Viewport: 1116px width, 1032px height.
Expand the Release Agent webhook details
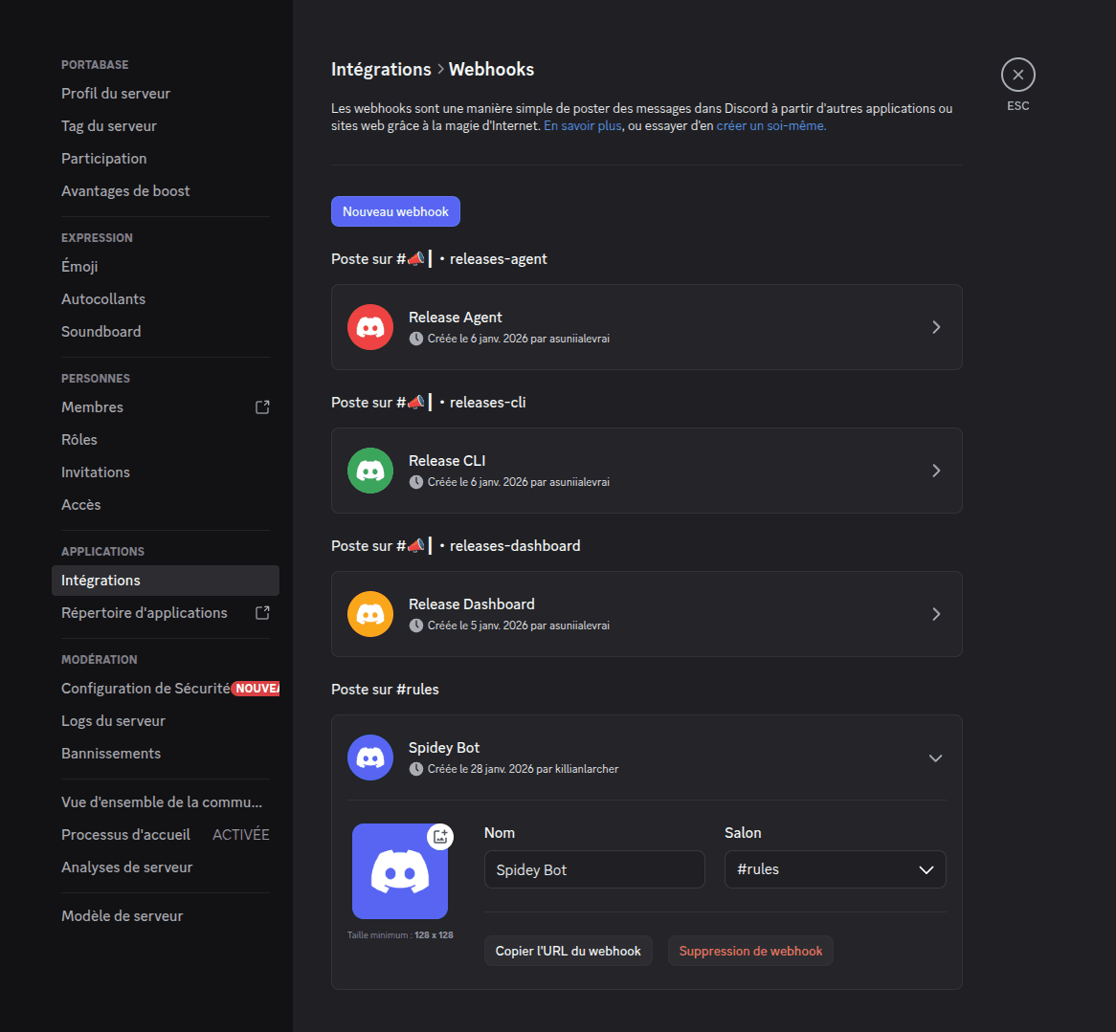[x=936, y=326]
